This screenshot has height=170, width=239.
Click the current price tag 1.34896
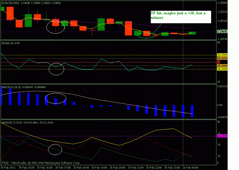click(222, 32)
